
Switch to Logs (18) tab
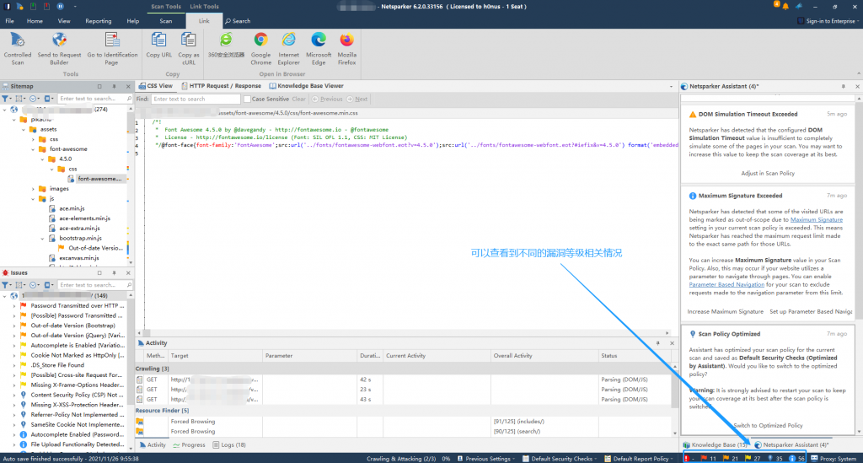pos(229,444)
